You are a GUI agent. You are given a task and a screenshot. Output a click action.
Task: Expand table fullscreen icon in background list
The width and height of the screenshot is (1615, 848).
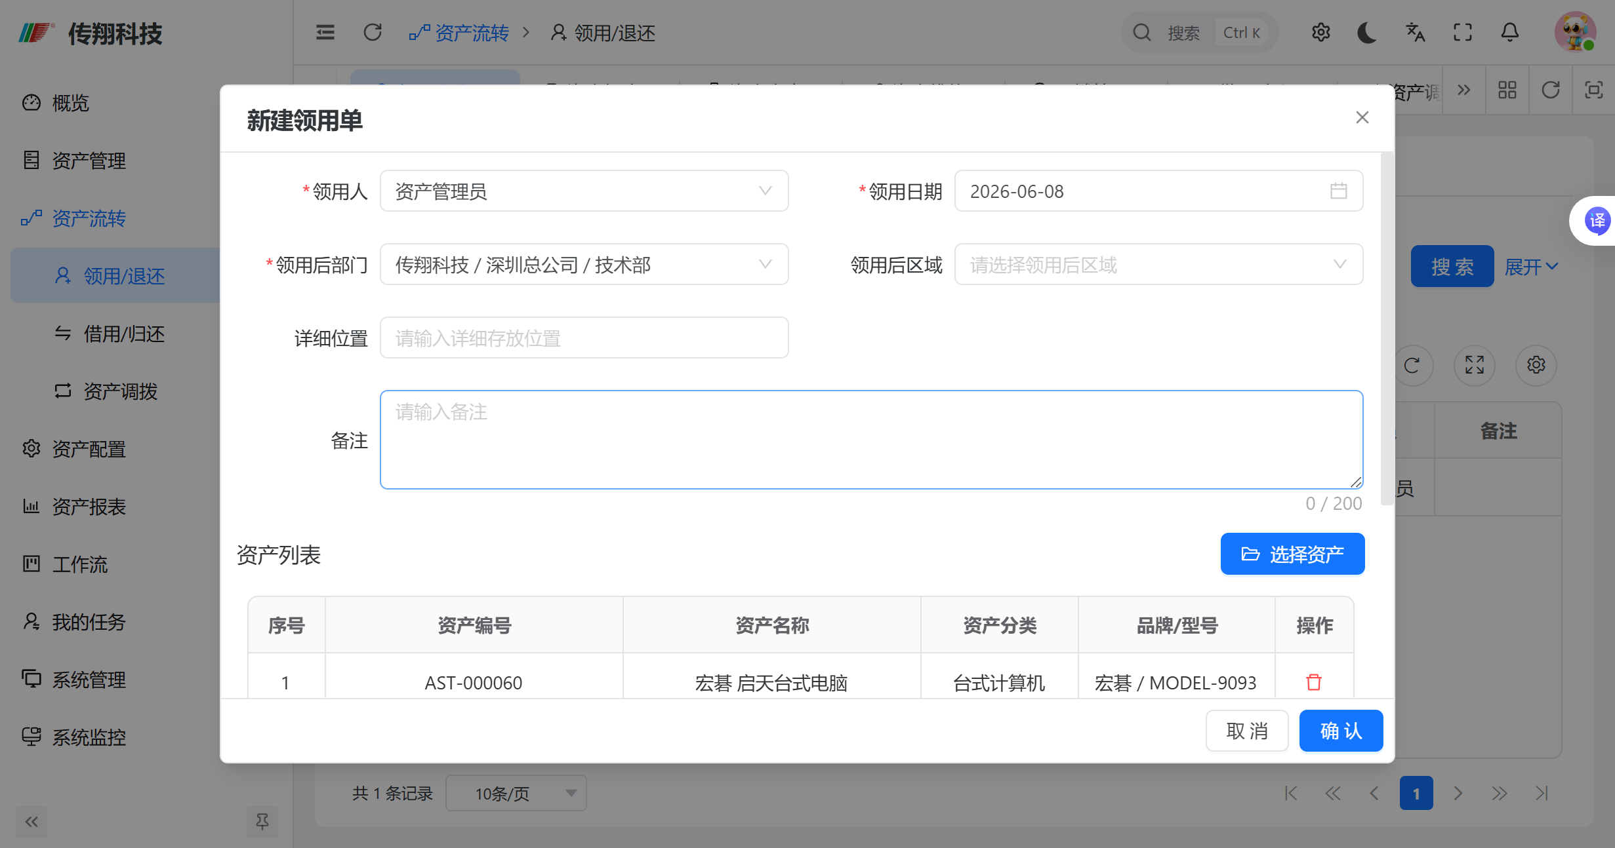[1474, 365]
